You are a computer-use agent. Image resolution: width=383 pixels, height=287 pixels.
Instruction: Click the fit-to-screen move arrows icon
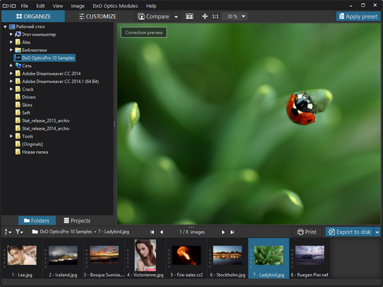(x=204, y=16)
